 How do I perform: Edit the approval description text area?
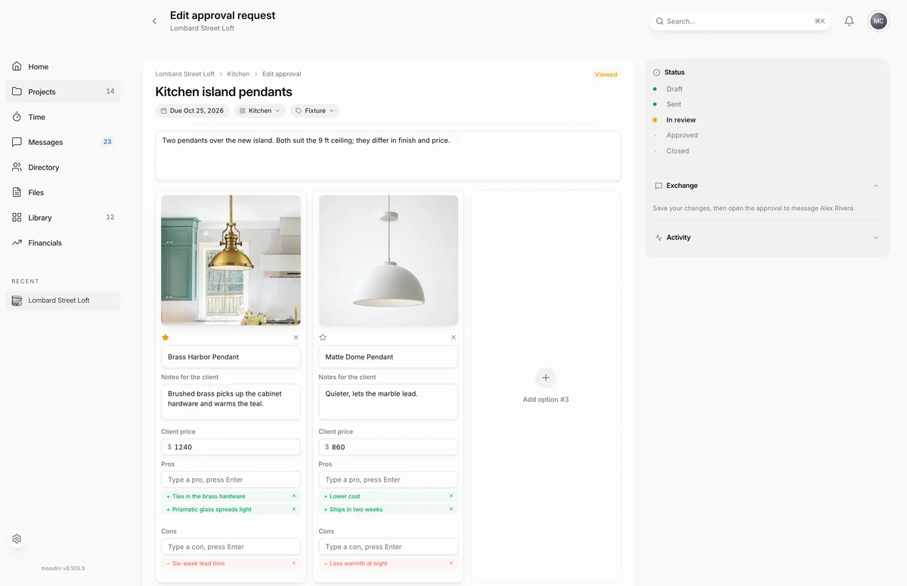[x=388, y=156]
